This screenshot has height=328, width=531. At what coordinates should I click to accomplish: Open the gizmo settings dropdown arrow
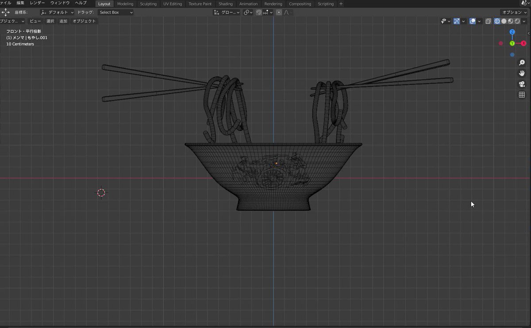click(463, 21)
